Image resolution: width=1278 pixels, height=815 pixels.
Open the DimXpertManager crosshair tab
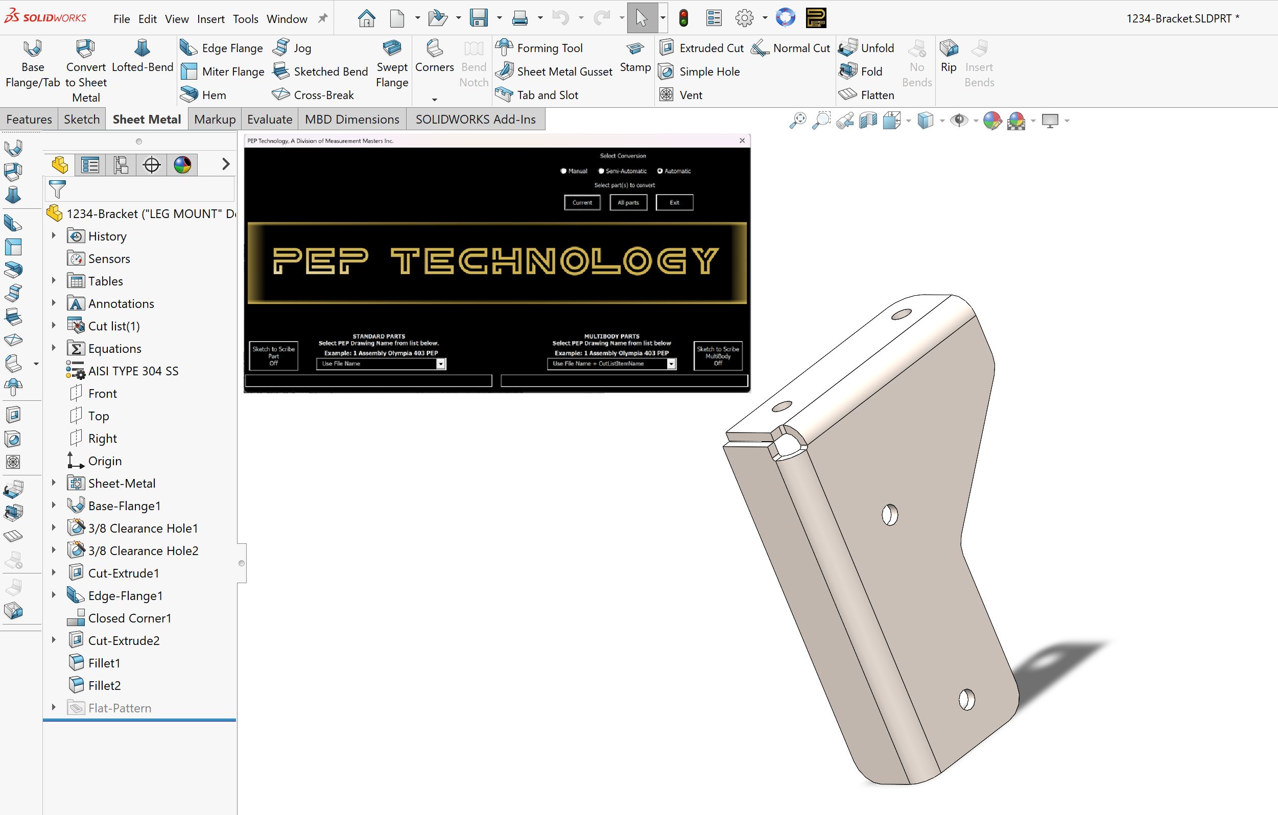[x=152, y=165]
